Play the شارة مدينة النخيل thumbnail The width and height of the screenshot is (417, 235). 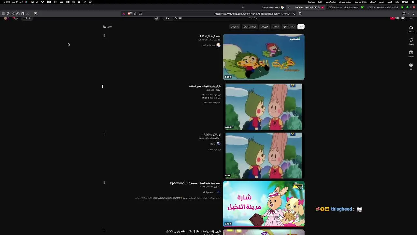[264, 204]
